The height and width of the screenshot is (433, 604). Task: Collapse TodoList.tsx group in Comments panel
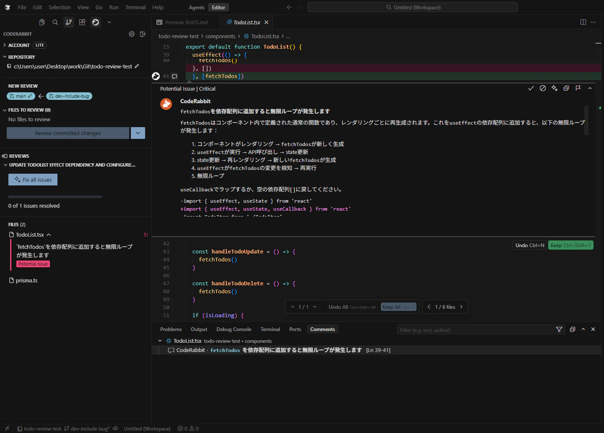point(160,341)
